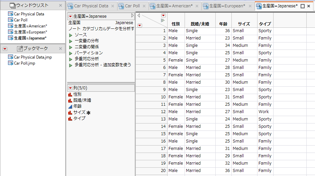Run the パーティション script
Image resolution: width=315 pixels, height=176 pixels.
[x=71, y=54]
